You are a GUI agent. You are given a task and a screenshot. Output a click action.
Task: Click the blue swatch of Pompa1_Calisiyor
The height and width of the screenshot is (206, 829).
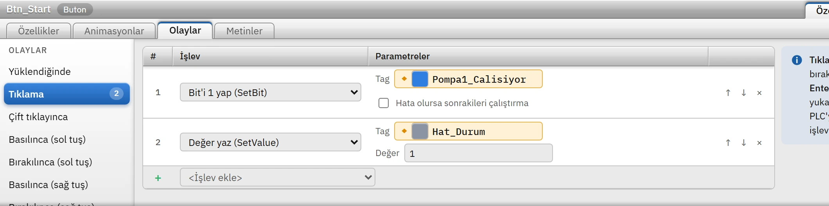(x=420, y=79)
